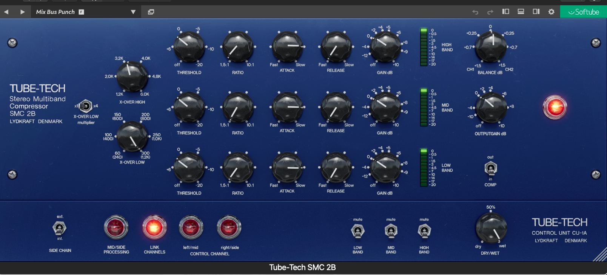607x275 pixels.
Task: Flip the X-OVER LOW multiplier switch
Action: pos(86,106)
